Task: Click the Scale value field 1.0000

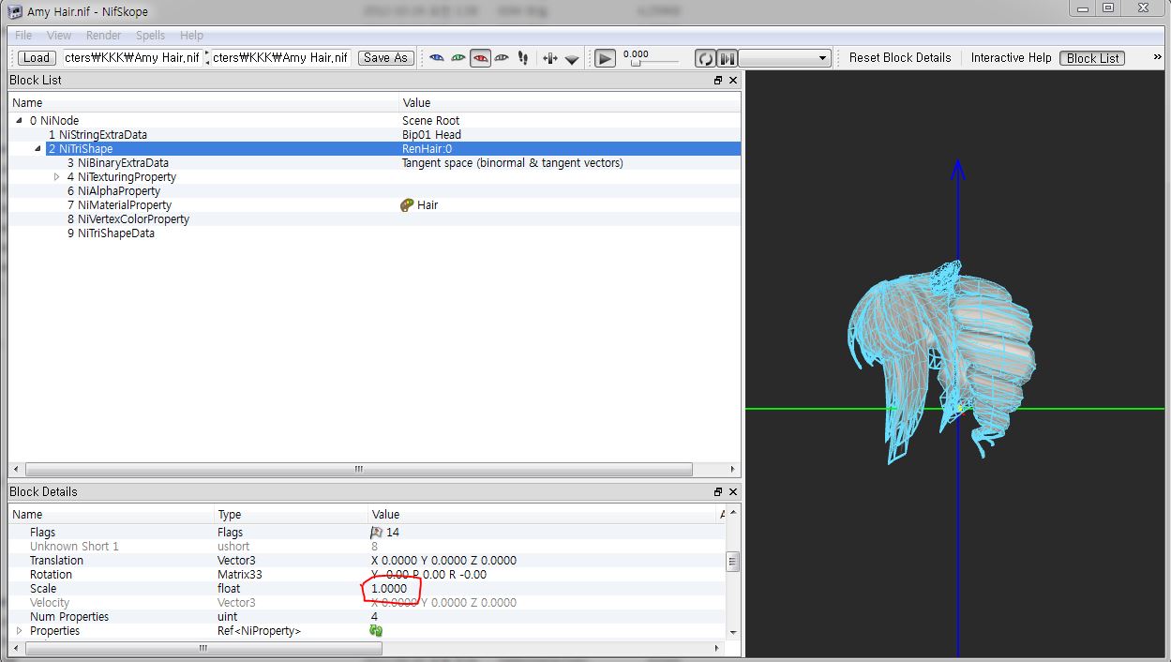Action: coord(389,589)
